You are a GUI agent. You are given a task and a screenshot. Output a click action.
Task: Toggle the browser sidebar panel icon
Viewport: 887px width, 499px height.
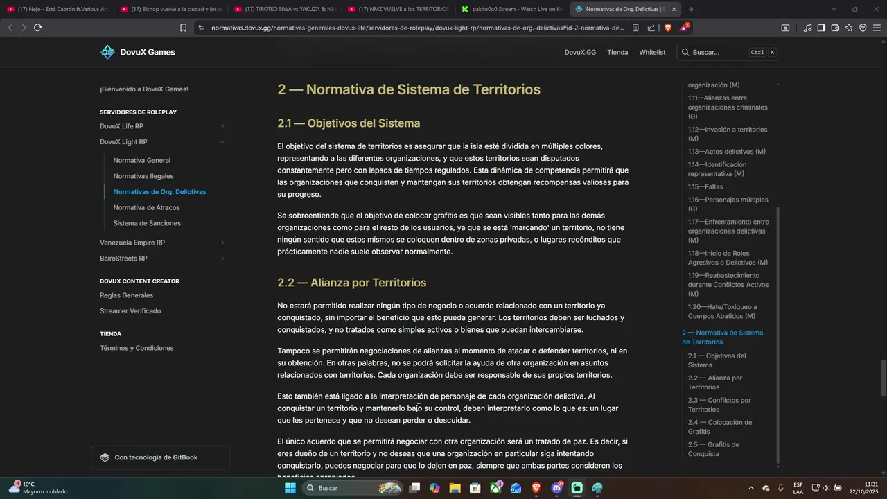[x=821, y=28]
